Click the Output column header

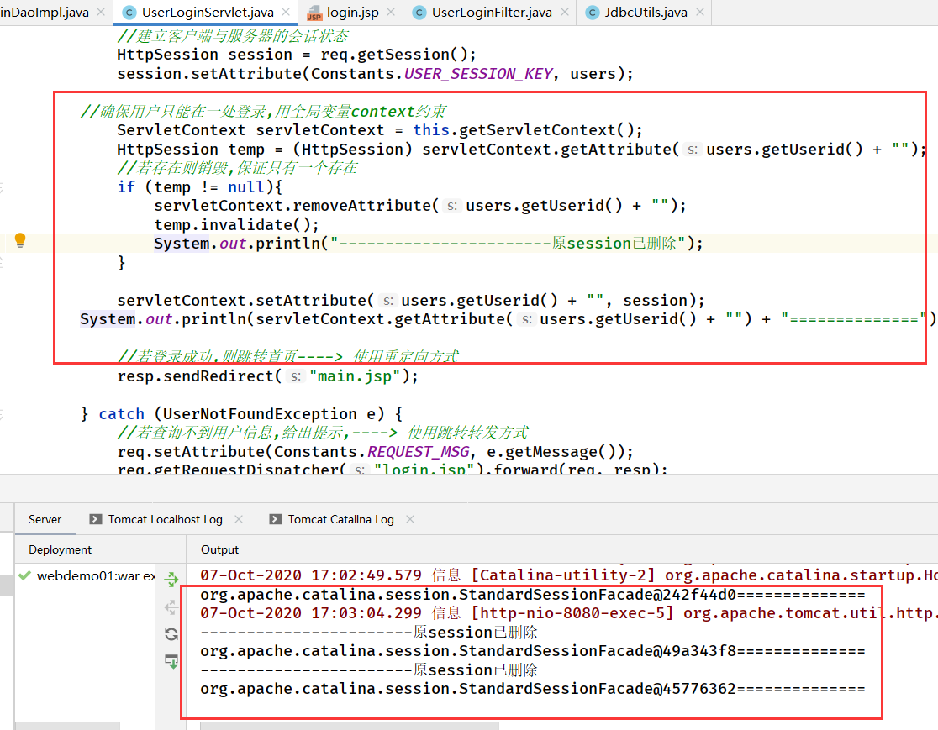tap(219, 549)
